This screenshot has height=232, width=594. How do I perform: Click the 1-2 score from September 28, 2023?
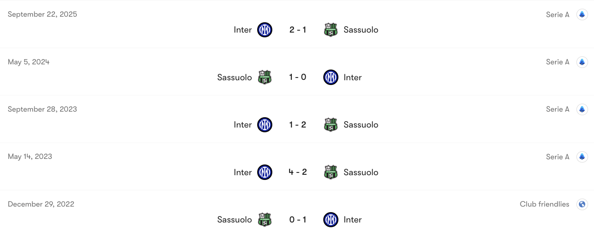297,125
